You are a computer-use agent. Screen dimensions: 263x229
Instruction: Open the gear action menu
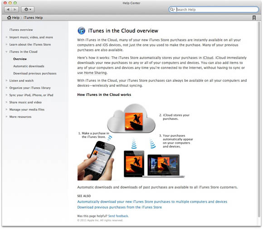tap(28, 10)
